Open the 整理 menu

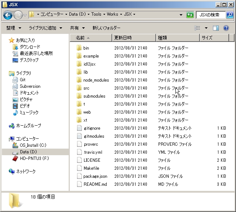point(14,28)
